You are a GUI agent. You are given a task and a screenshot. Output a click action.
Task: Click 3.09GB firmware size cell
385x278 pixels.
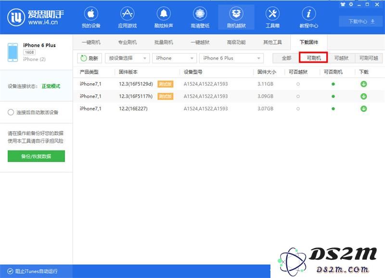click(265, 96)
